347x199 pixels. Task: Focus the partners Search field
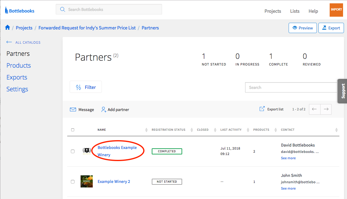click(x=291, y=87)
